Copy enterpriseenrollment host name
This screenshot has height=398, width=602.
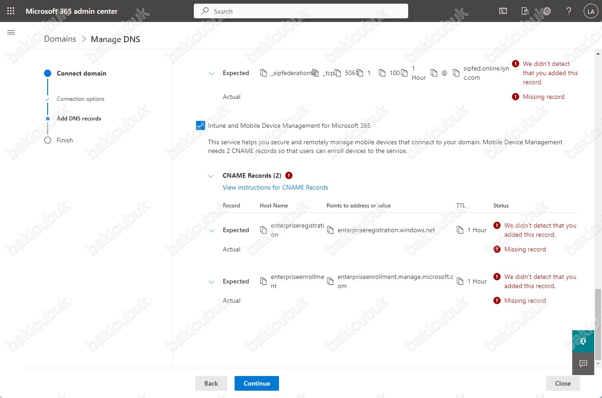tap(263, 281)
